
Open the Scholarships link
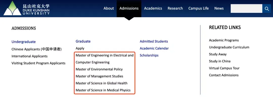click(149, 55)
